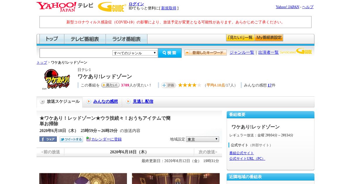Screen dimensions: 351x184
Task: Click the star rating icons
Action: coord(190,85)
